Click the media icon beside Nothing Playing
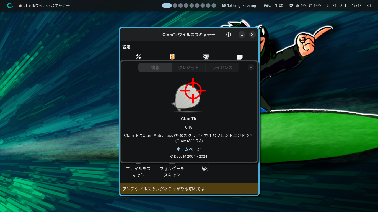 (224, 6)
